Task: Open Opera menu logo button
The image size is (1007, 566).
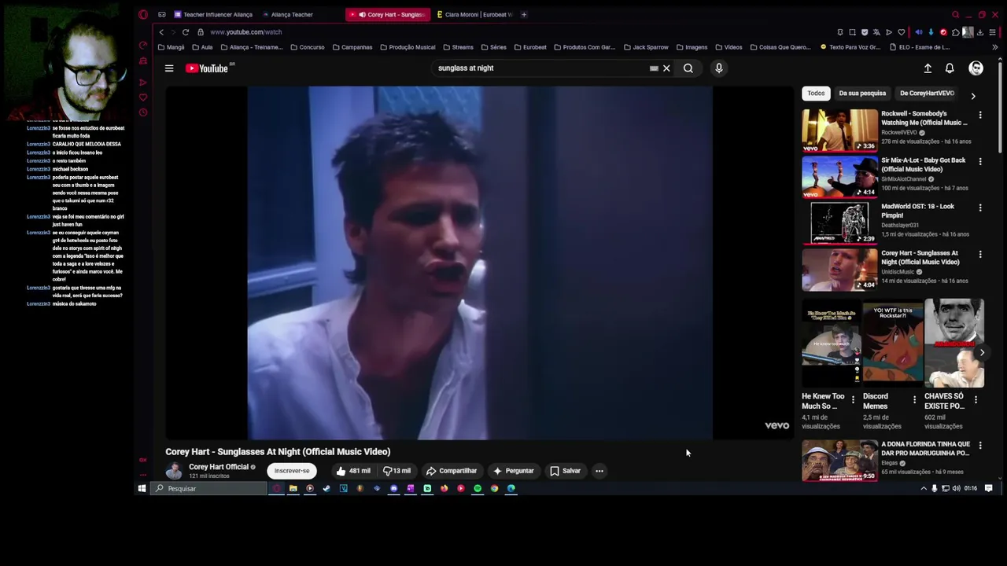Action: (x=142, y=14)
